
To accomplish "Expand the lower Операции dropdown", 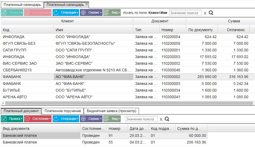I will (x=66, y=119).
